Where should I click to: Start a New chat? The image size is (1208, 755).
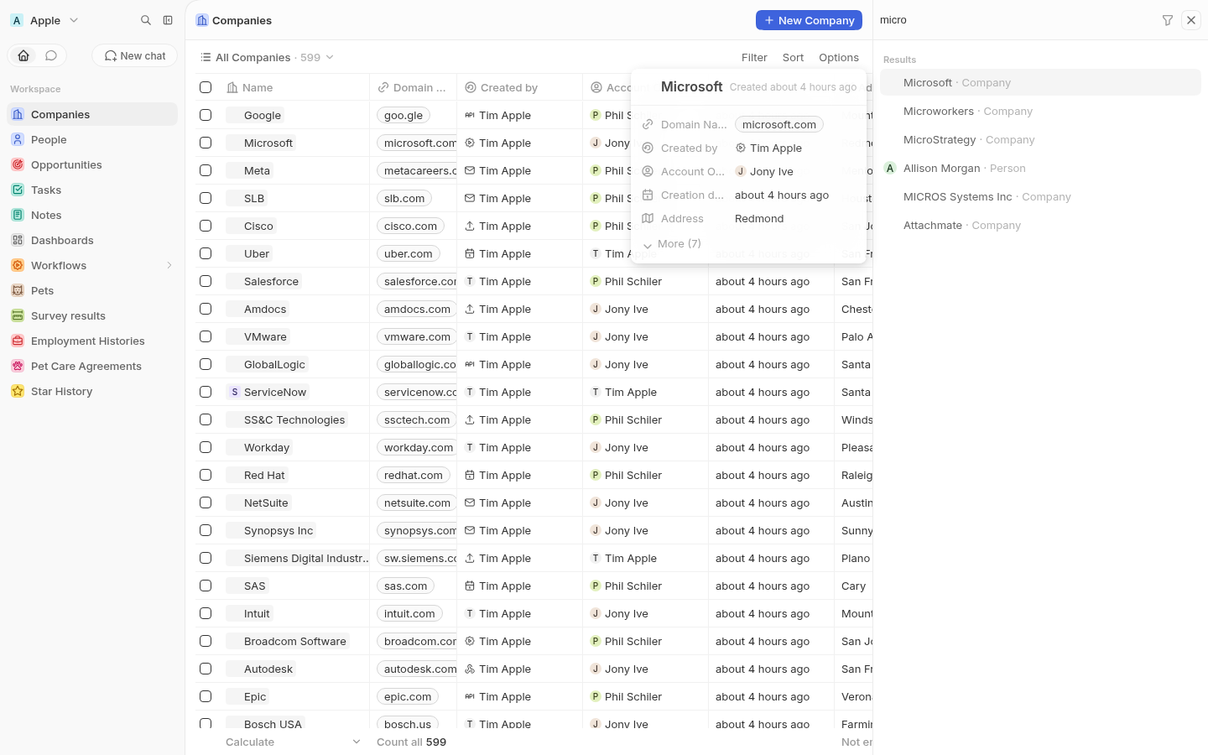point(135,55)
